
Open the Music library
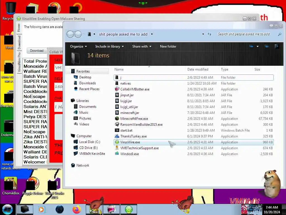point(84,113)
